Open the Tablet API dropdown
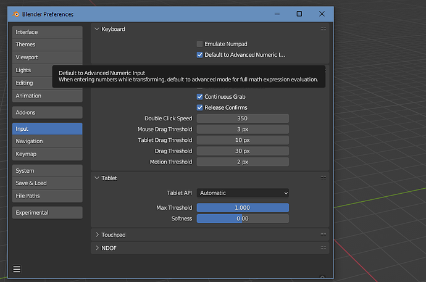The image size is (426, 282). tap(243, 193)
